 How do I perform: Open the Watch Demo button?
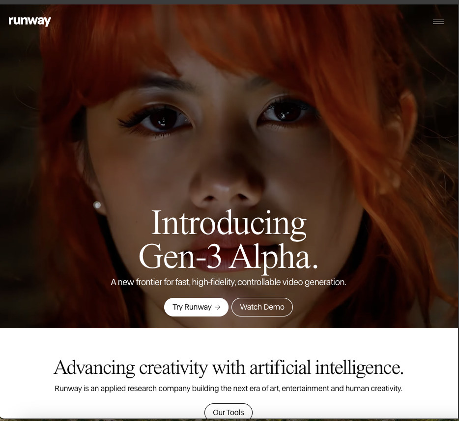[x=262, y=307]
